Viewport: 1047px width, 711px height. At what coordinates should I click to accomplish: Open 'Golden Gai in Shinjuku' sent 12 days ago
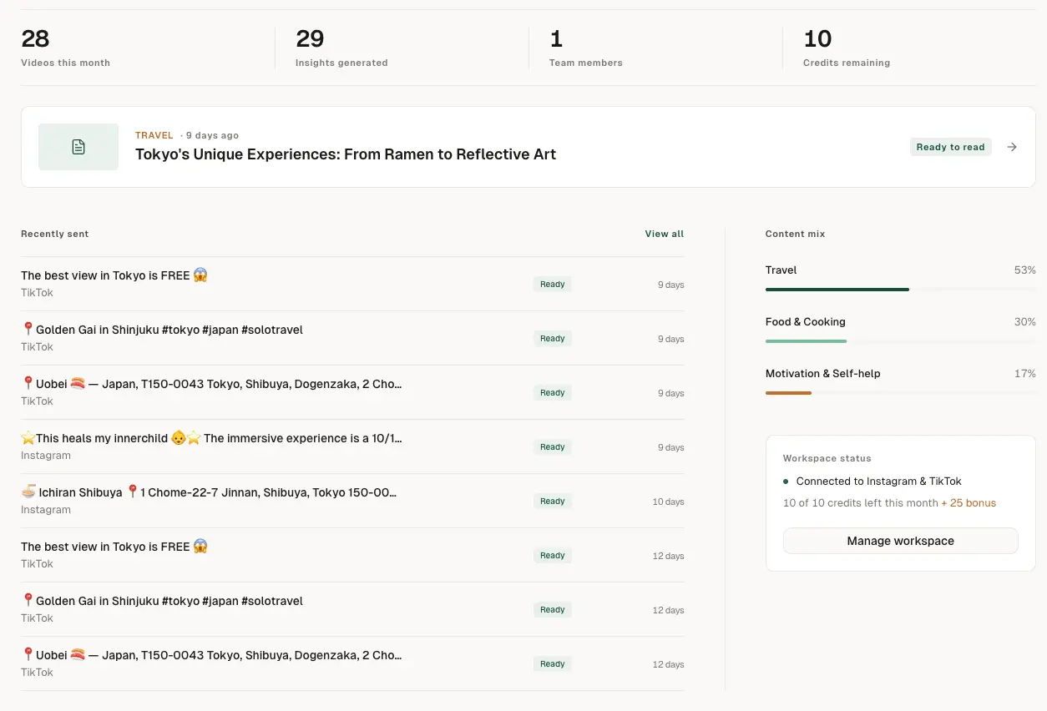352,609
